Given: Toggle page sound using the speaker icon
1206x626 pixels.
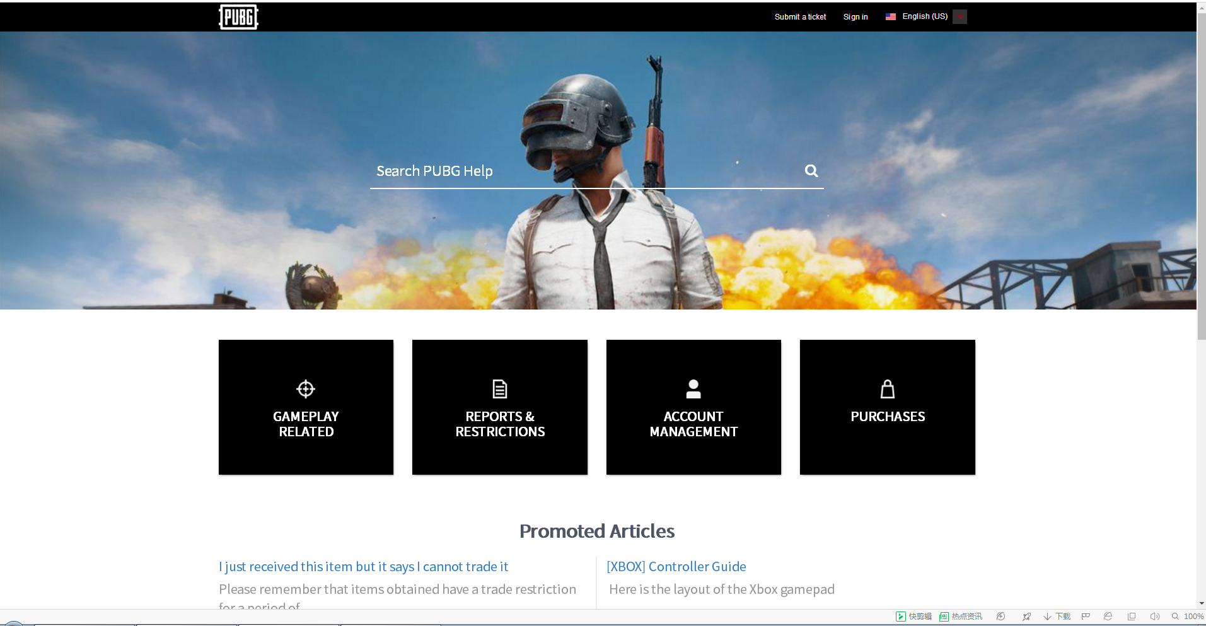Looking at the screenshot, I should [x=1154, y=617].
